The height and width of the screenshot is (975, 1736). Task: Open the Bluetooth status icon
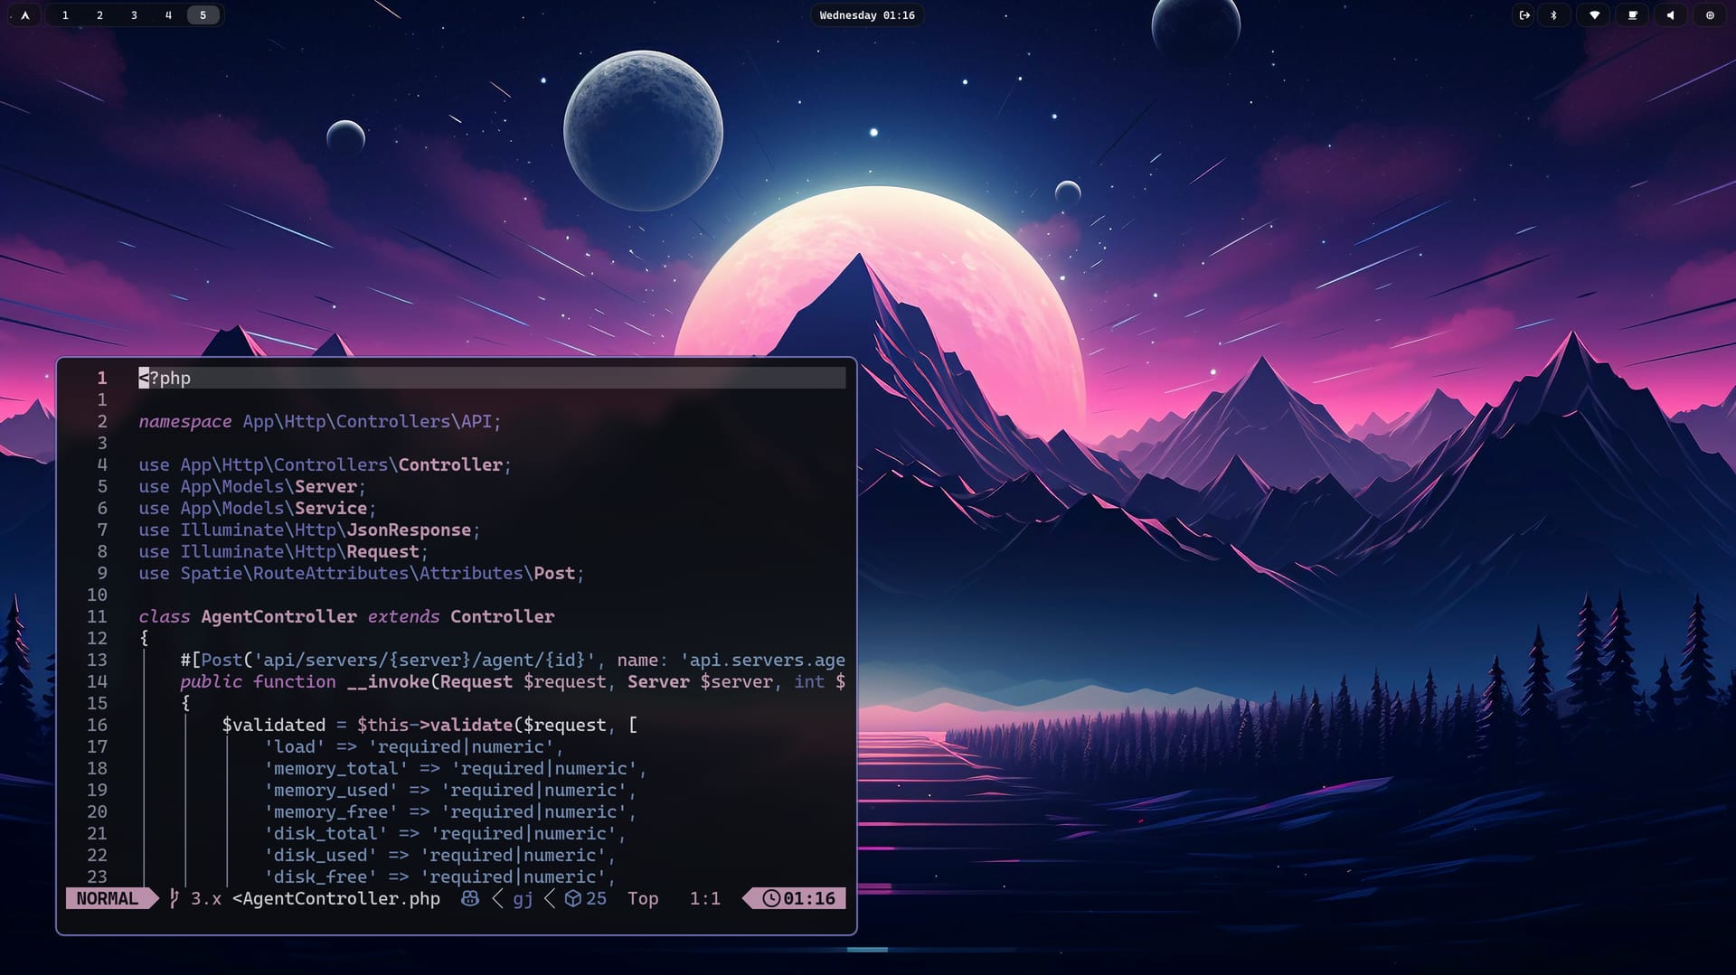1554,15
